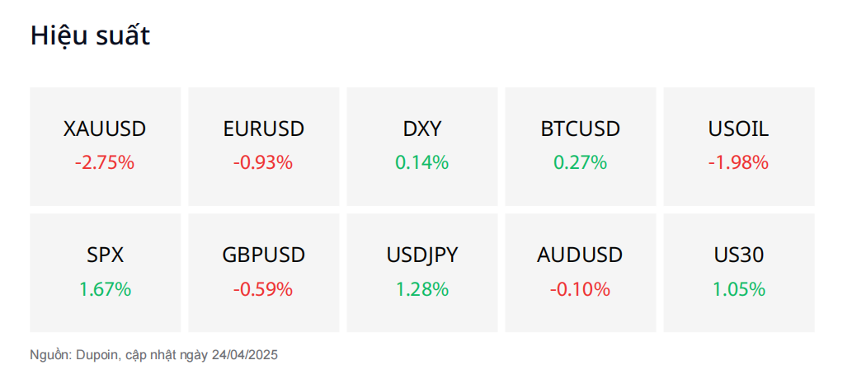Select the -1.98% USOIL percentage
This screenshot has height=379, width=852.
[739, 162]
